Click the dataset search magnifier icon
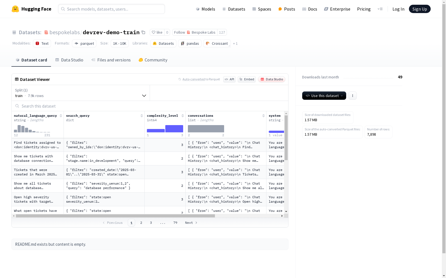 pyautogui.click(x=17, y=106)
